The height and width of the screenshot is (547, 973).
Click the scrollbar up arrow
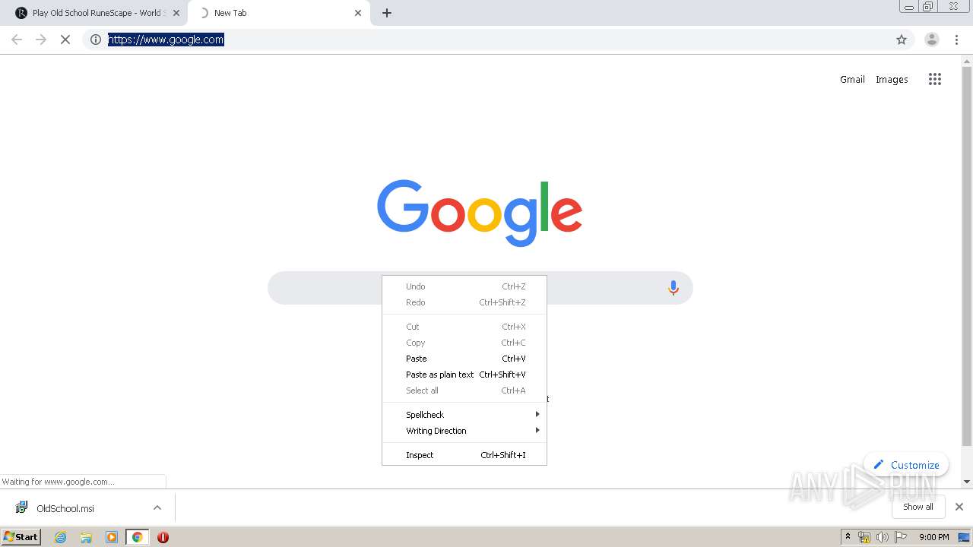[x=967, y=60]
